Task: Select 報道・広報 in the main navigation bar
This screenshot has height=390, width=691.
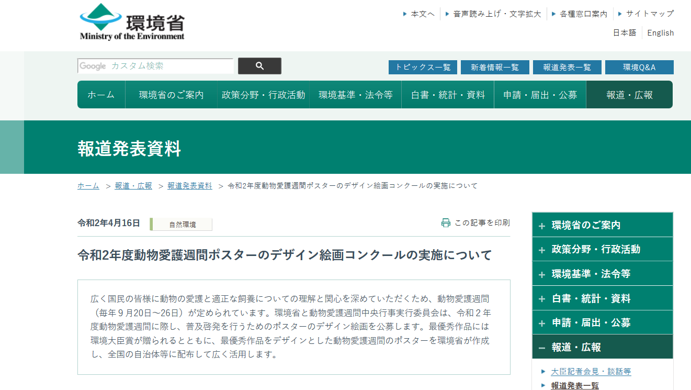Action: 629,95
